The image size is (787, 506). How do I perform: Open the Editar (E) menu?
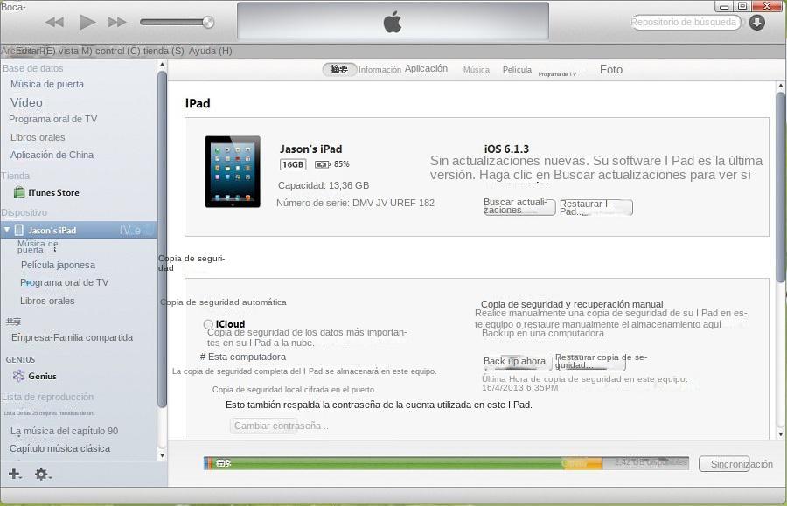[x=35, y=51]
